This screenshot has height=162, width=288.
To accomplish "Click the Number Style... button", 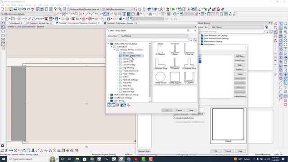I will [144, 151].
